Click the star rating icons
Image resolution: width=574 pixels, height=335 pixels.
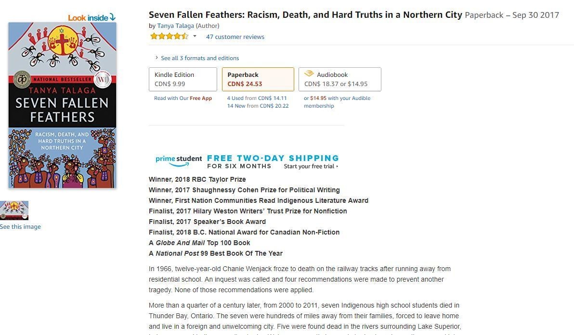(169, 36)
